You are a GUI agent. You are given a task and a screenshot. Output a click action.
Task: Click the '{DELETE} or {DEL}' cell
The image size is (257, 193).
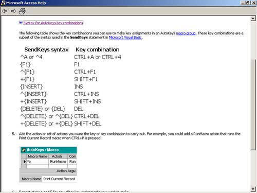click(x=43, y=109)
